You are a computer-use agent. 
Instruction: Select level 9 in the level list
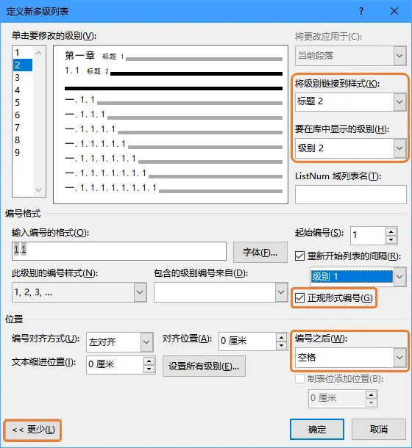[x=23, y=152]
